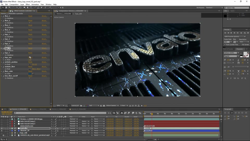This screenshot has width=250, height=141.
Task: Click Reset for flare_color effect
Action: 30,71
